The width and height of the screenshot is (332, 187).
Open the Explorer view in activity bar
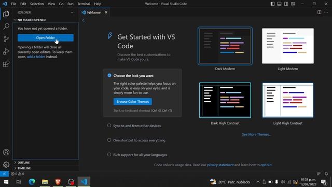(x=6, y=14)
